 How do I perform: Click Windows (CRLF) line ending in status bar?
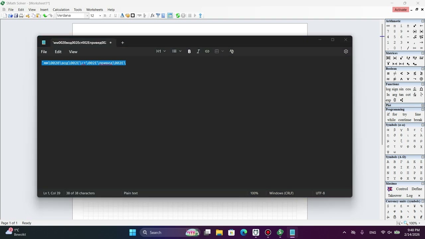(281, 193)
